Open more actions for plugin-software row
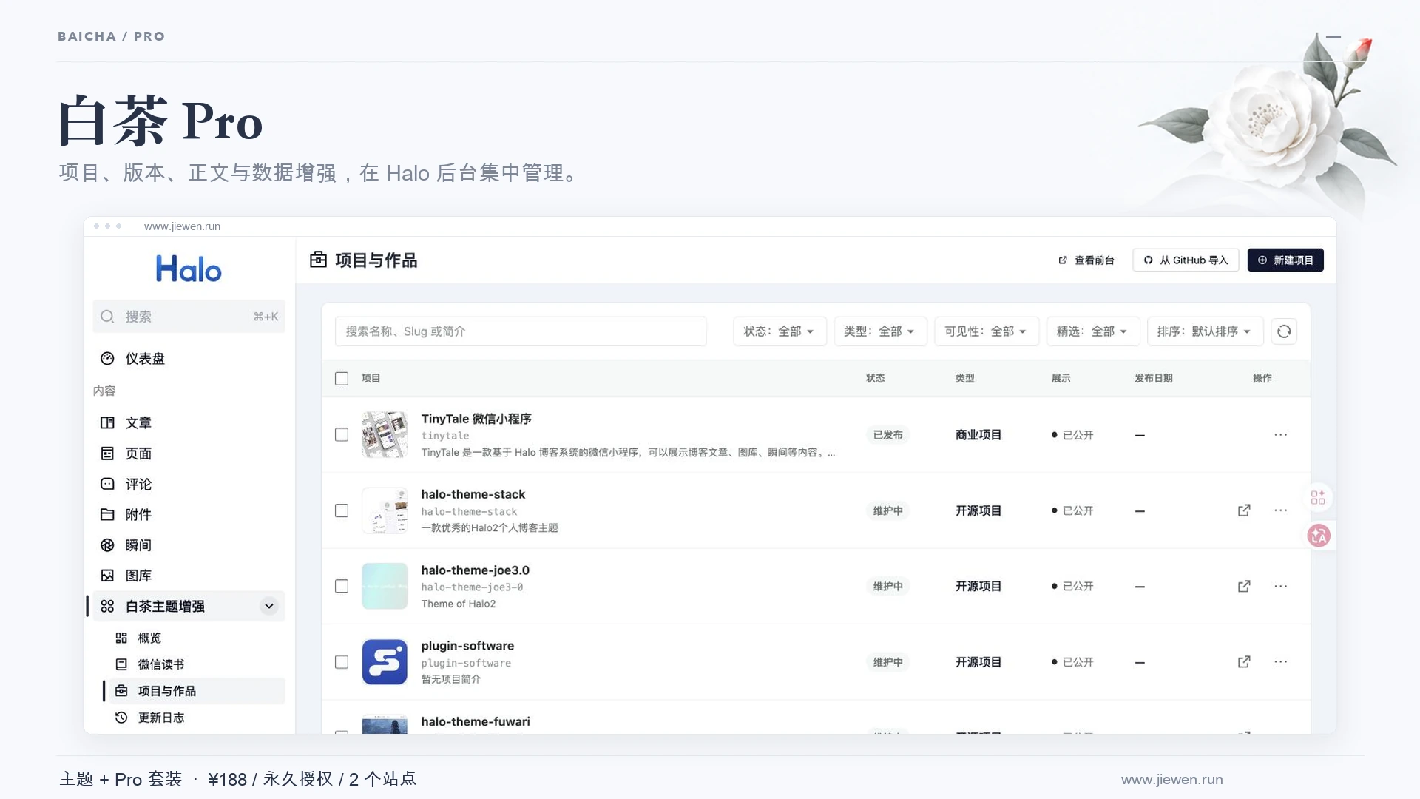1420x799 pixels. 1281,662
